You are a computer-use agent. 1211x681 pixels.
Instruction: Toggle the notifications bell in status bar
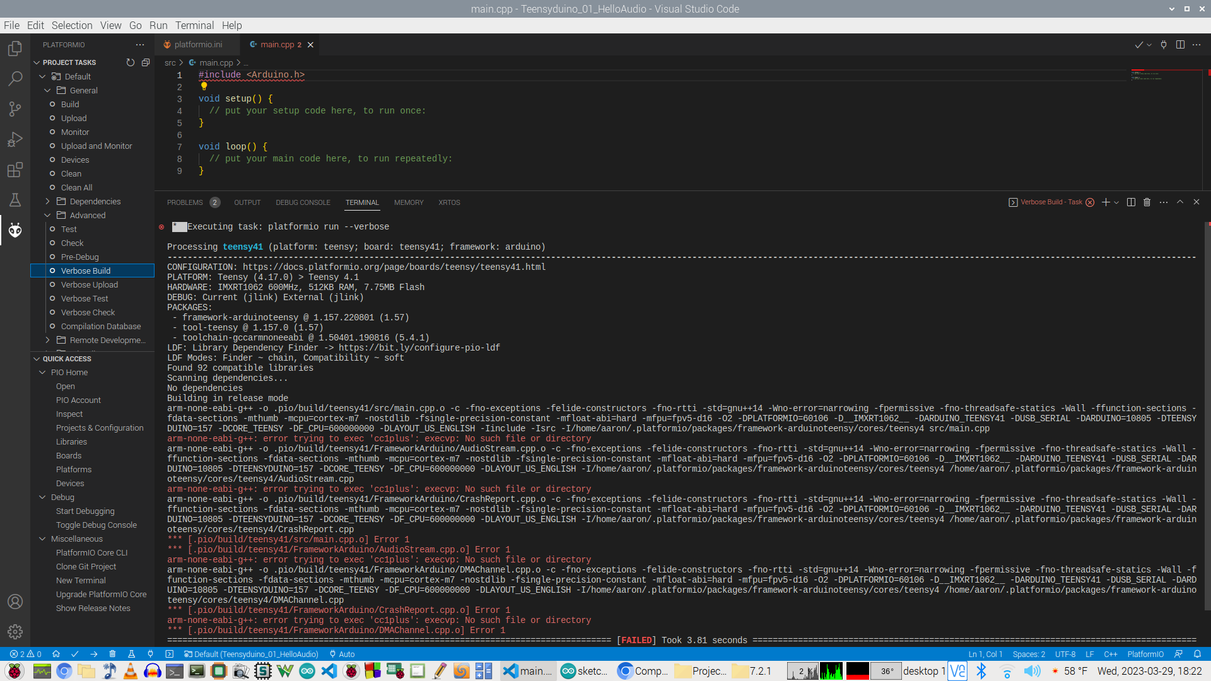pos(1197,654)
